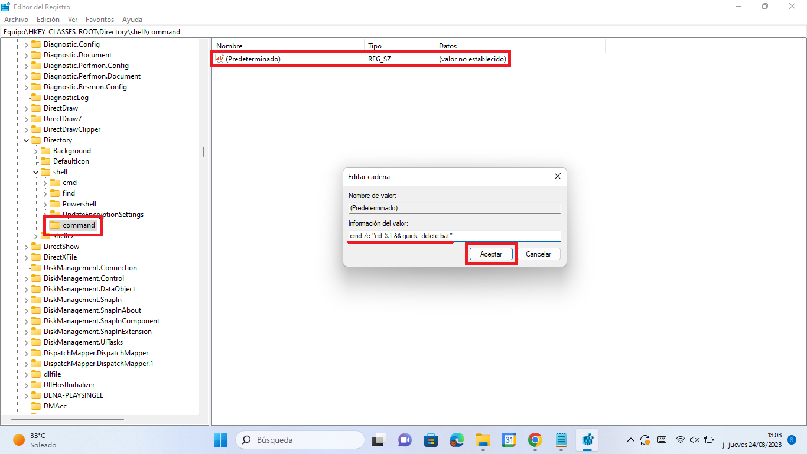Click the folder icon beside DiagnosticLog
The image size is (807, 454).
click(x=36, y=98)
